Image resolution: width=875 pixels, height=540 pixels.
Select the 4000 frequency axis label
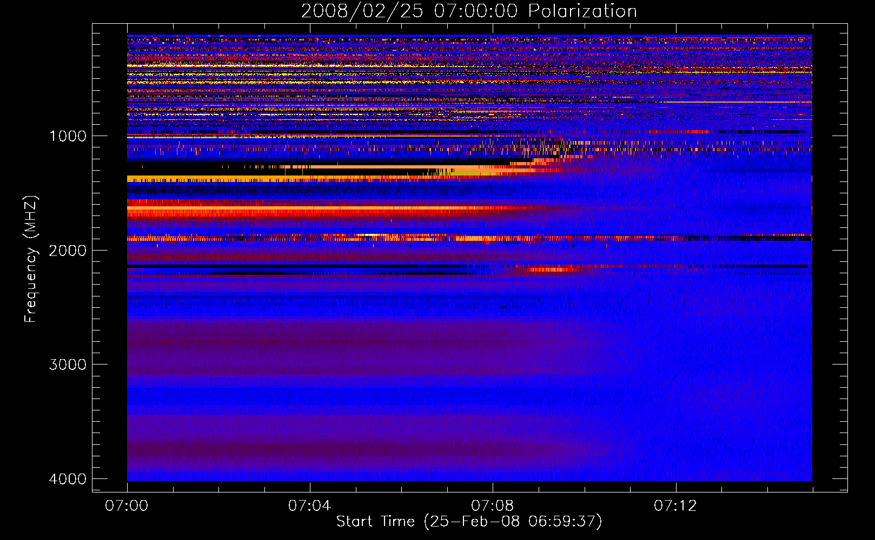pos(68,479)
